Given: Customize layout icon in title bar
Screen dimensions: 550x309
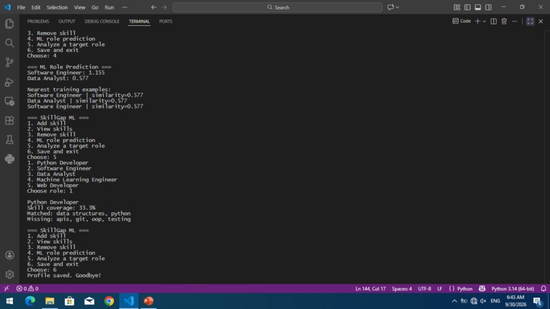Looking at the screenshot, I should [457, 7].
